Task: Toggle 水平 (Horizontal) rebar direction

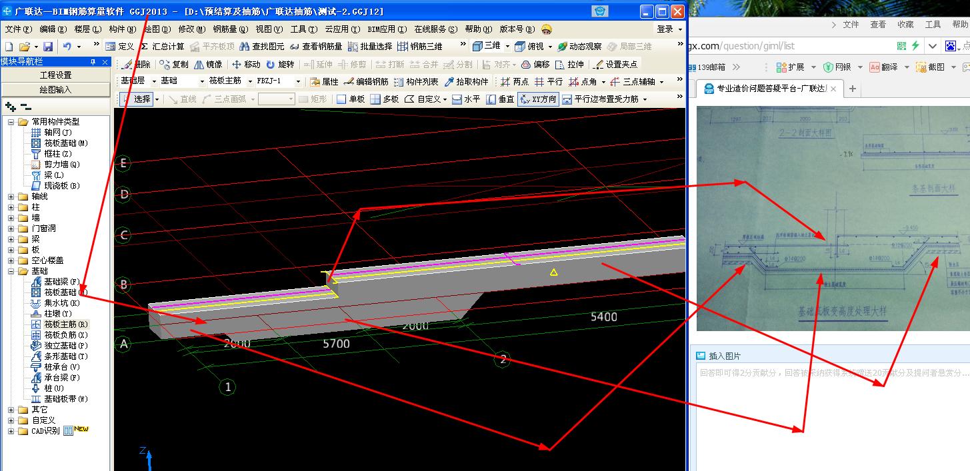Action: click(466, 99)
